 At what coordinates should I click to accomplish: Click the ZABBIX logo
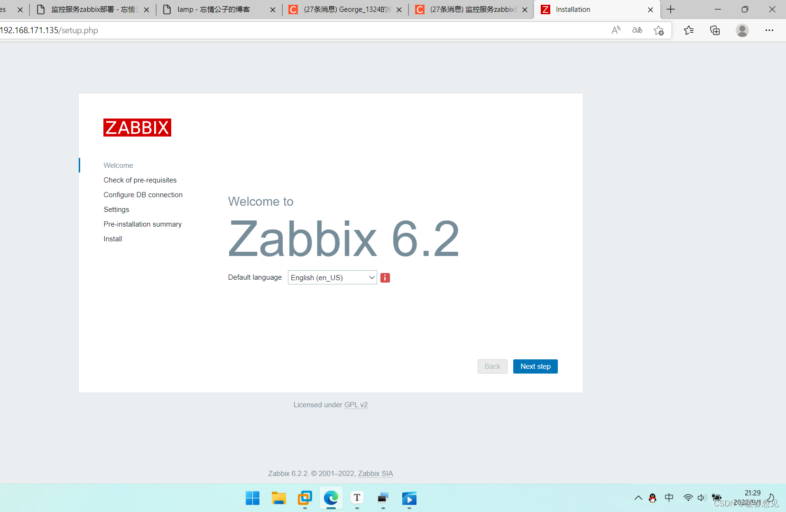(x=137, y=128)
